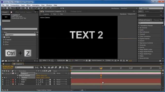Enable Draft 3D in timeline
The image size is (165, 92).
45,67
